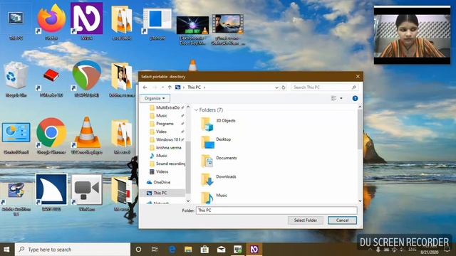Click the search magnifier in Search This PC
The height and width of the screenshot is (256, 456).
[354, 87]
